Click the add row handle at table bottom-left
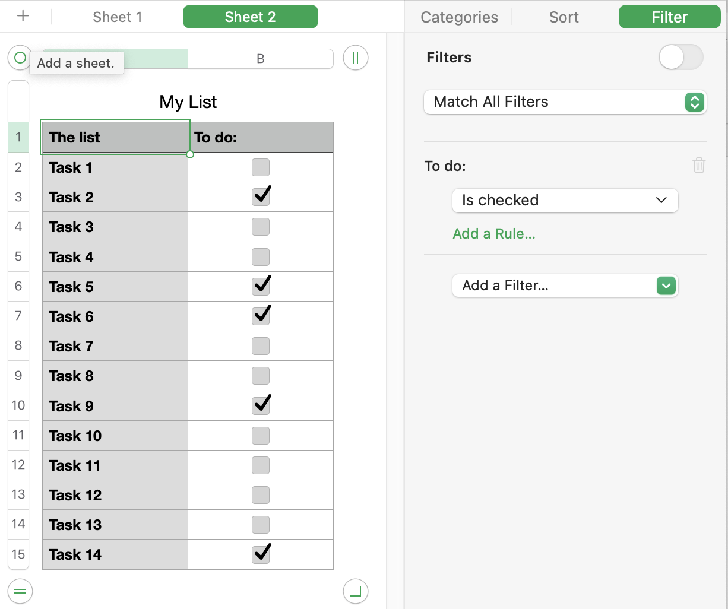This screenshot has width=728, height=609. [20, 591]
